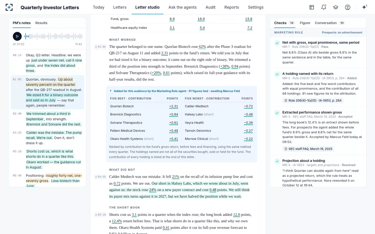Open Settings in the top navigation
Viewport: 375px width, 234px height.
point(256,7)
